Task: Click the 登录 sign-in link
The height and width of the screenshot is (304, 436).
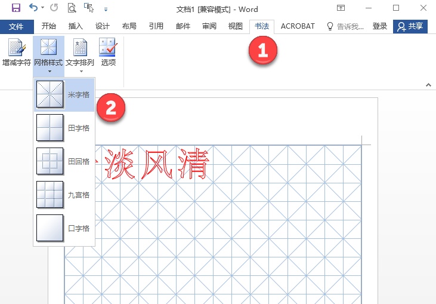Action: [x=380, y=26]
